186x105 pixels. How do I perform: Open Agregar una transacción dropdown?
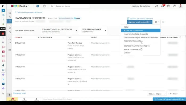click(x=140, y=22)
